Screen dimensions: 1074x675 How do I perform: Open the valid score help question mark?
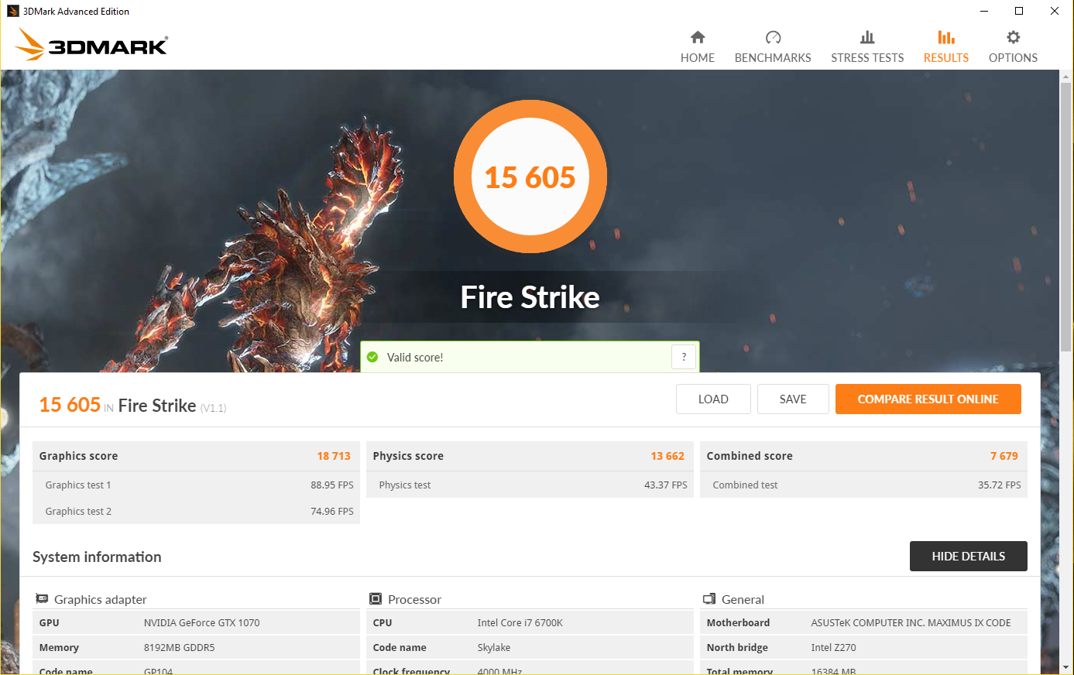click(x=684, y=357)
